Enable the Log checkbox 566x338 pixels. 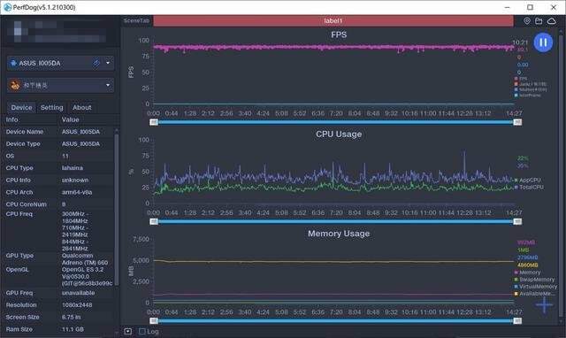pos(142,331)
